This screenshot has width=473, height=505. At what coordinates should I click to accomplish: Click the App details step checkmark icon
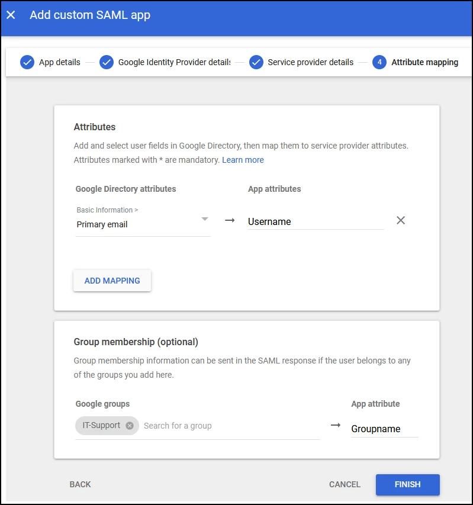(27, 62)
